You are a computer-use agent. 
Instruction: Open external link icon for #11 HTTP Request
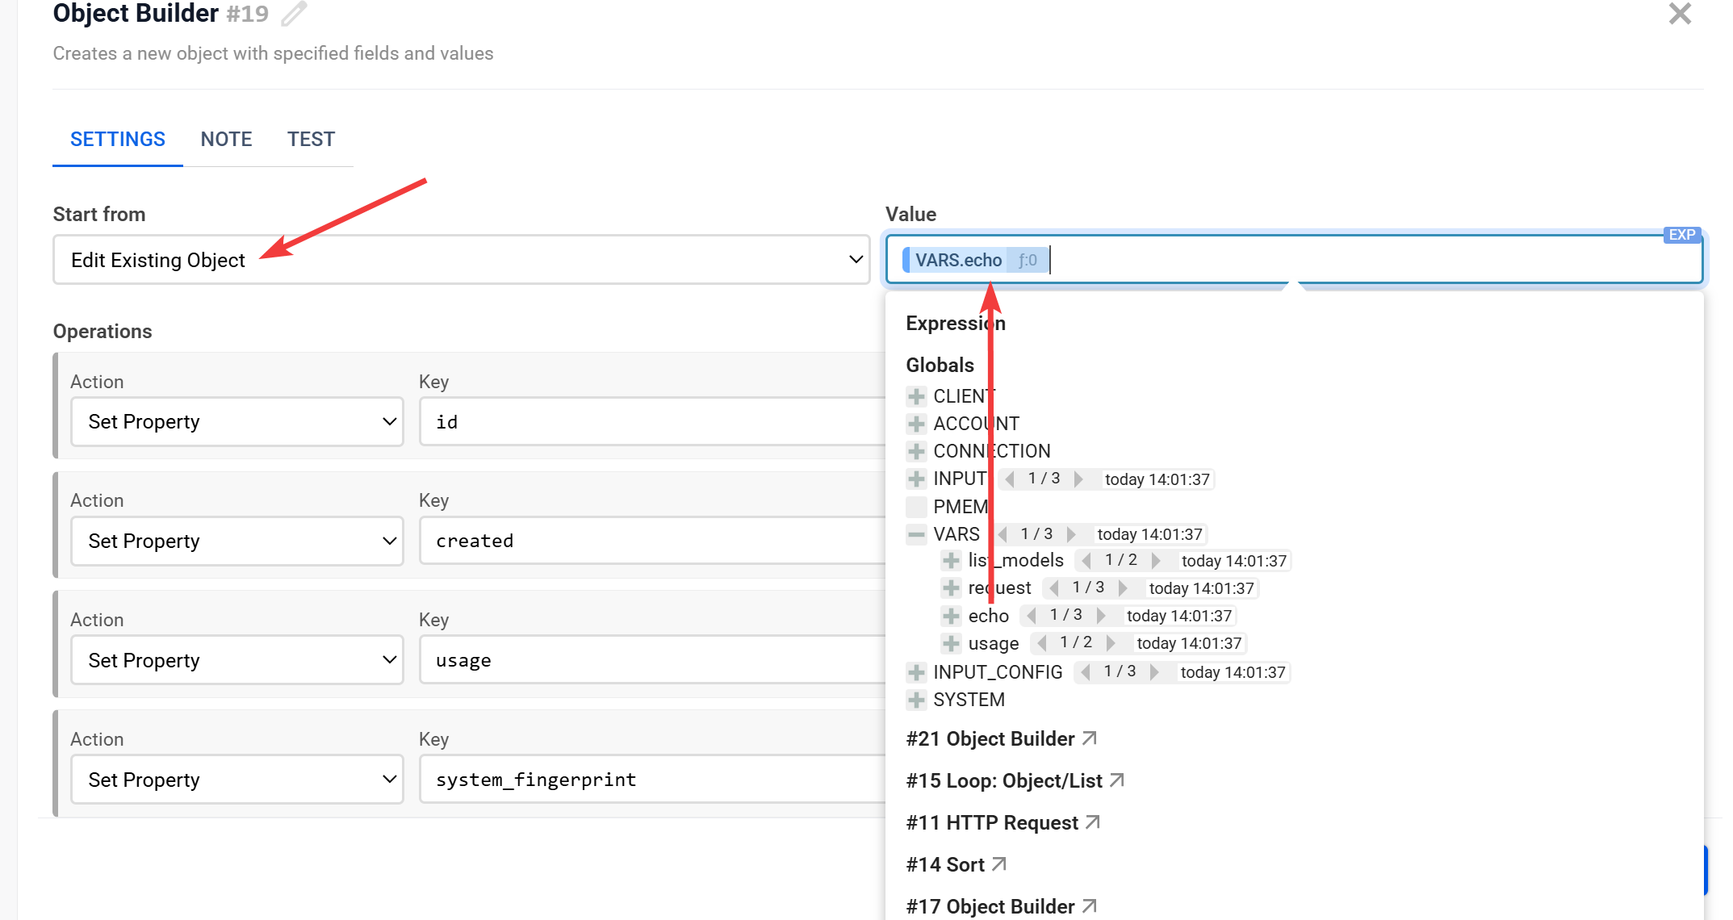click(1093, 822)
